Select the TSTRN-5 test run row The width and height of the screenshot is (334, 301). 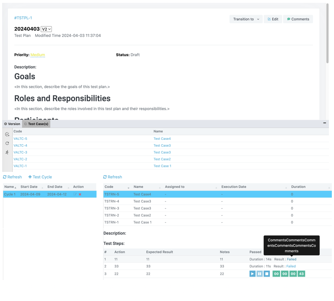click(x=217, y=194)
